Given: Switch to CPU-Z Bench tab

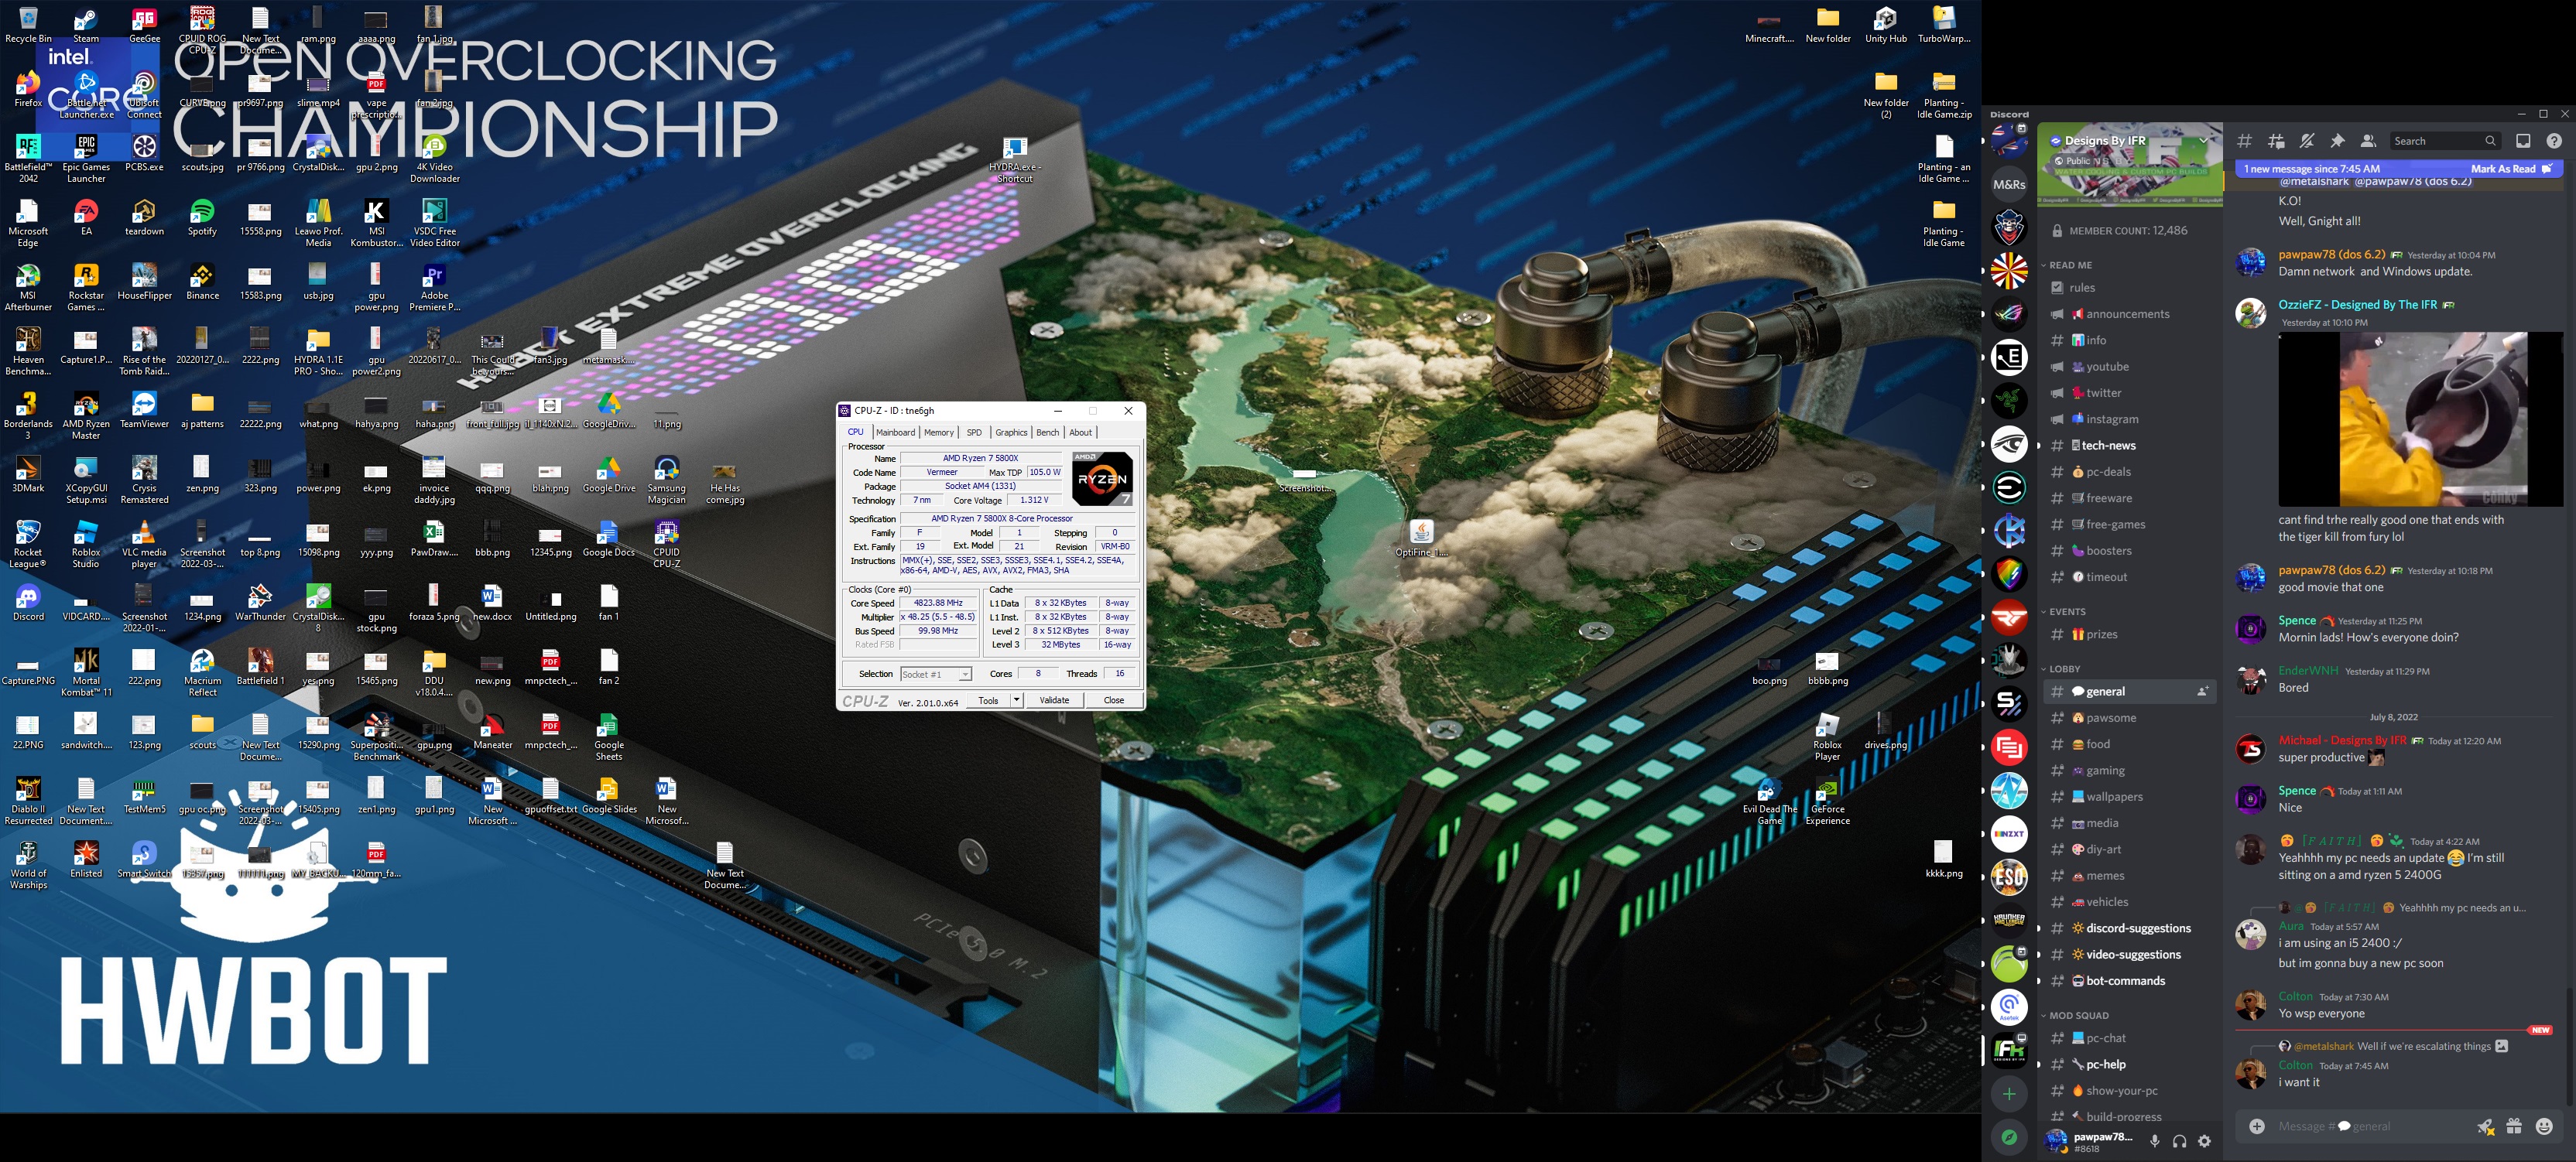Looking at the screenshot, I should click(x=1047, y=432).
